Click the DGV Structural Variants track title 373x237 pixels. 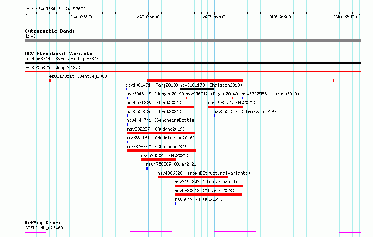click(x=59, y=54)
